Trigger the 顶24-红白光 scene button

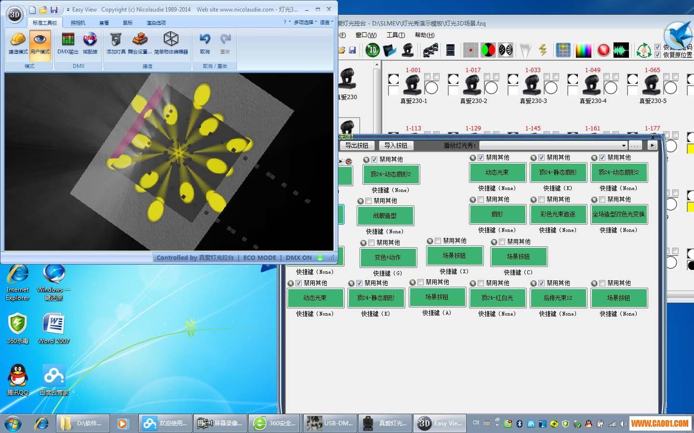pos(497,298)
